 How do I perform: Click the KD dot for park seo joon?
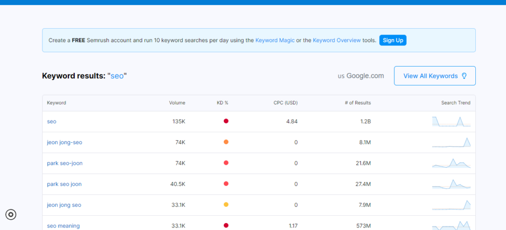(x=226, y=184)
